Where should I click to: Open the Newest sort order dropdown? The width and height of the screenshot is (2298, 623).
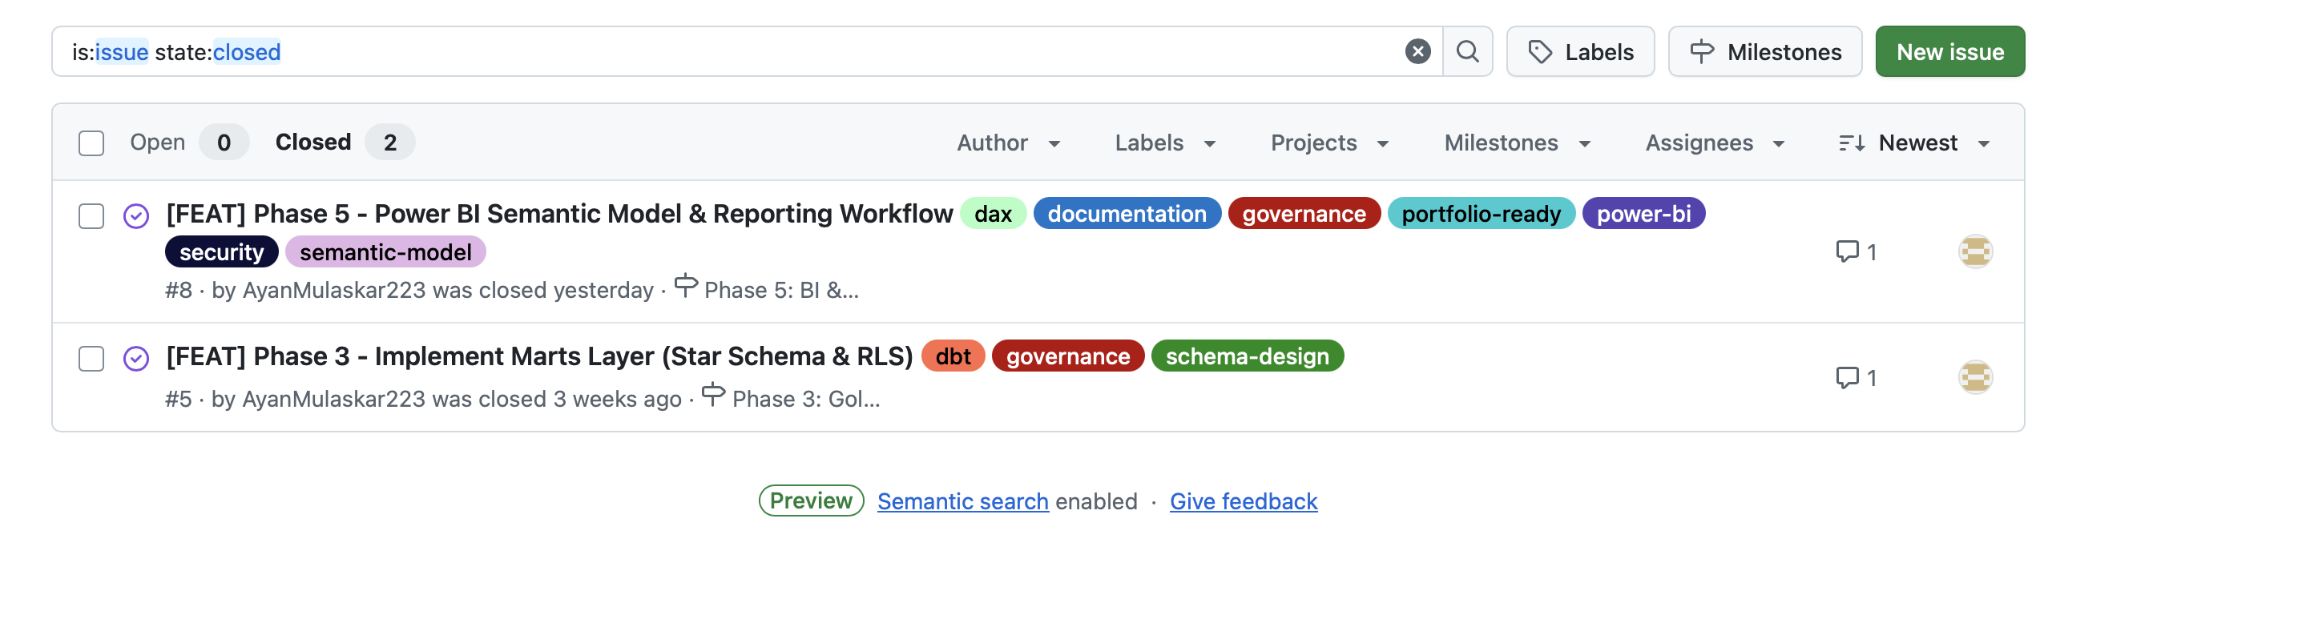(1914, 143)
